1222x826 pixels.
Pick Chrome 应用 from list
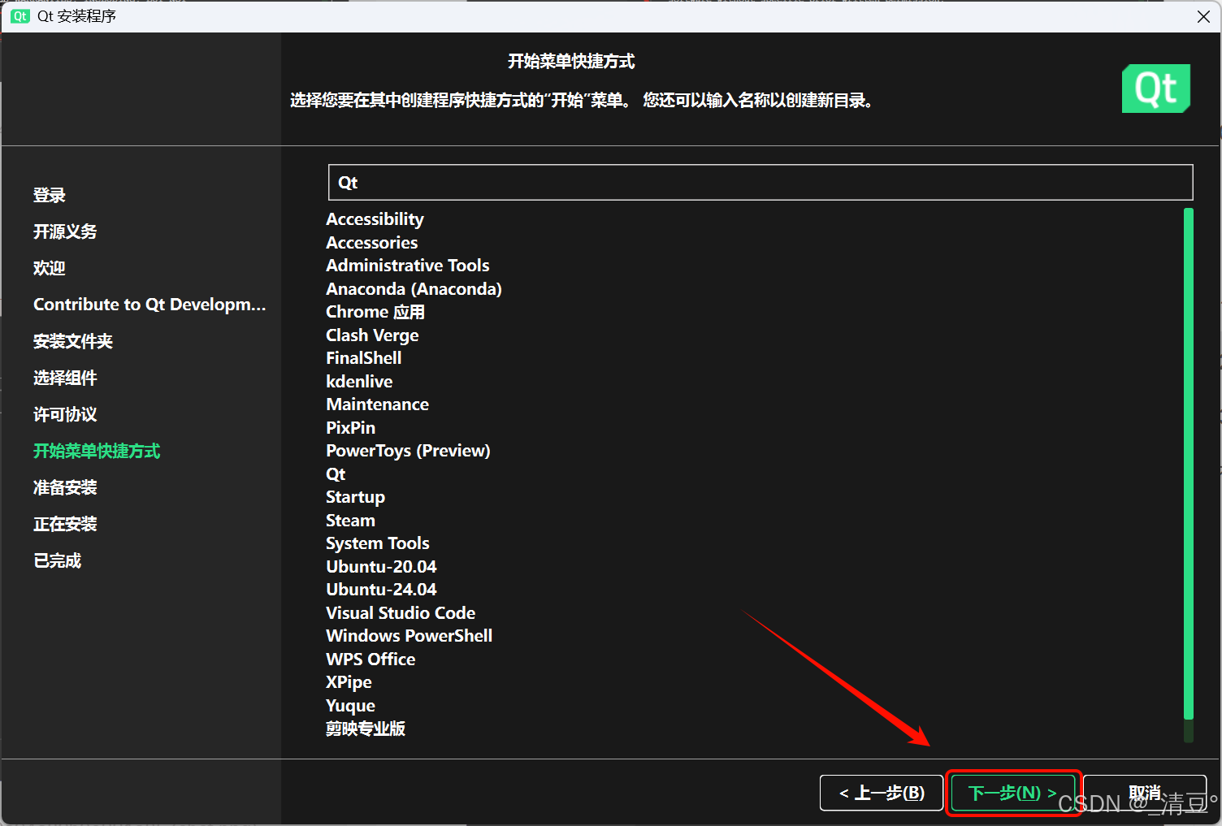[x=375, y=312]
